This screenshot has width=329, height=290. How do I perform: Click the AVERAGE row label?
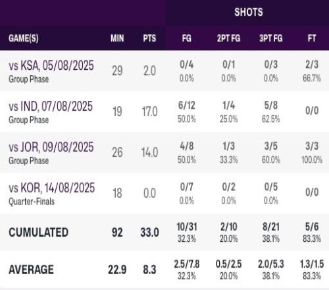(x=31, y=270)
